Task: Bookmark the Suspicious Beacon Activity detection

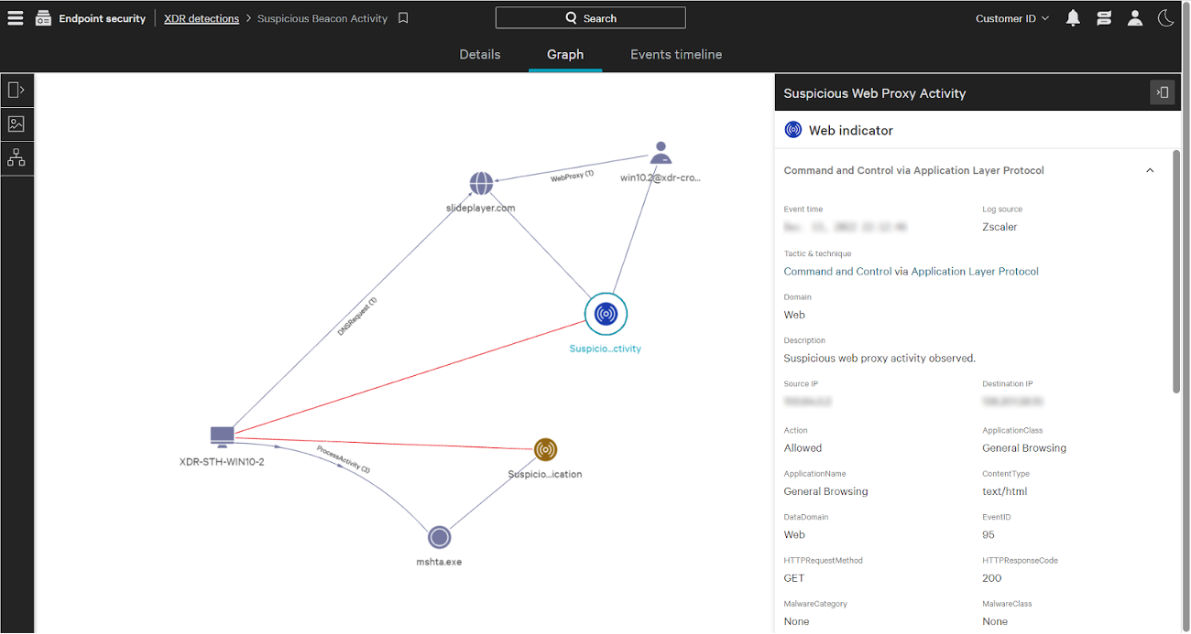Action: pyautogui.click(x=403, y=18)
